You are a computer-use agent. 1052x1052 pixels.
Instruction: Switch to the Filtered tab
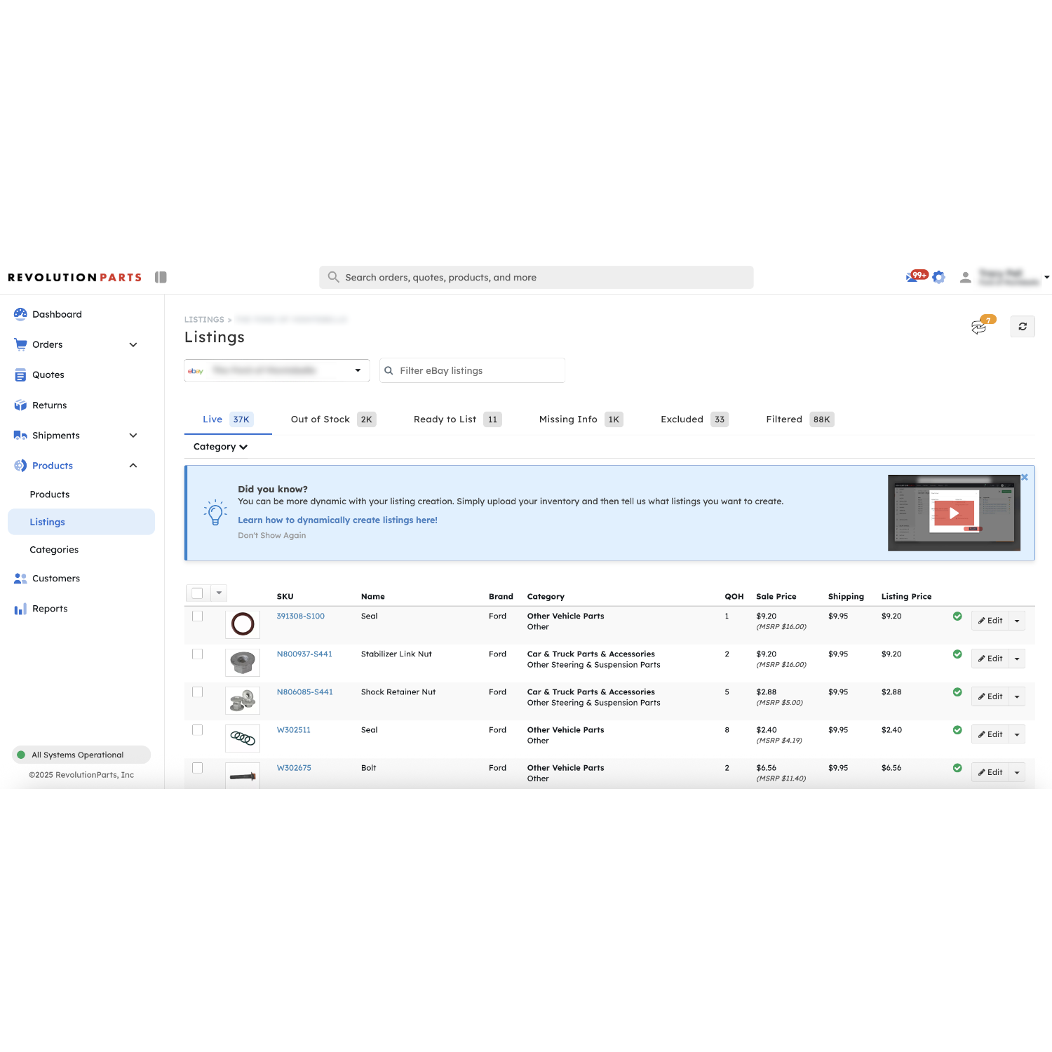pyautogui.click(x=800, y=419)
